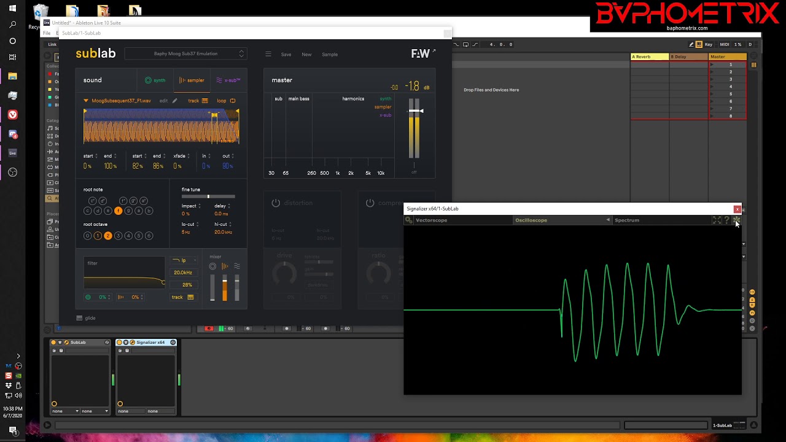
Task: Click the Signalizer settings gear icon
Action: pos(408,220)
